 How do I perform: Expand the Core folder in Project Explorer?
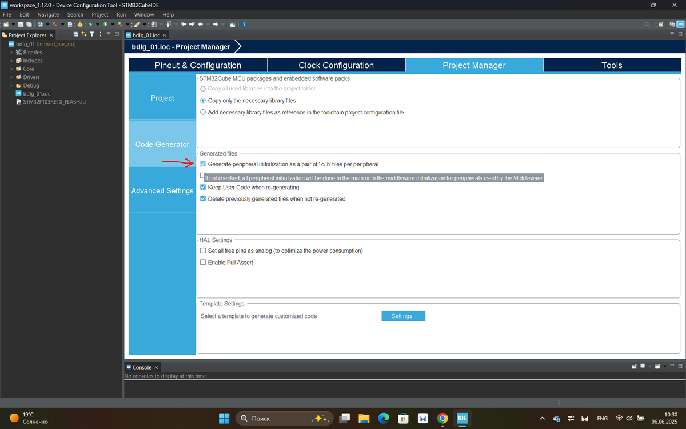click(x=11, y=69)
